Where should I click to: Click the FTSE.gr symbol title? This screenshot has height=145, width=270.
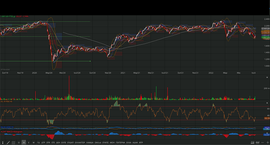pos(12,16)
